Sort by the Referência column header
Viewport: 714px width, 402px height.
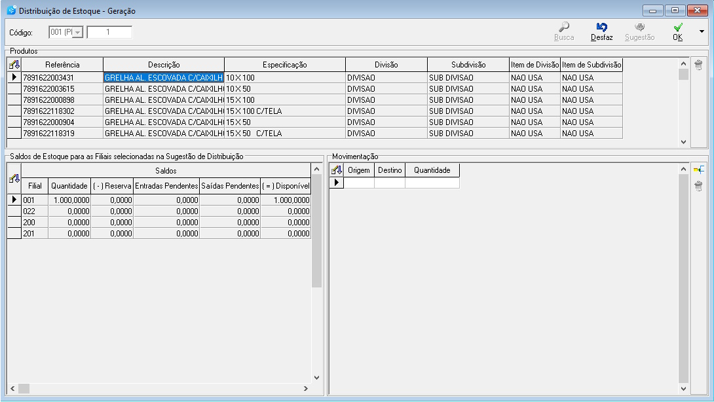62,65
